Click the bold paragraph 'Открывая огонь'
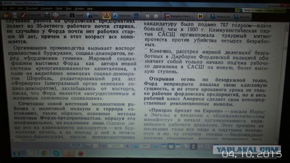290x163 pixels. point(205,92)
